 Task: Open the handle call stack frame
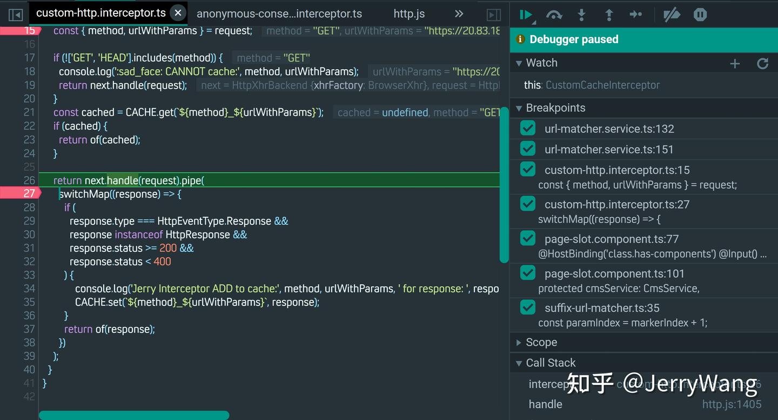coord(545,404)
